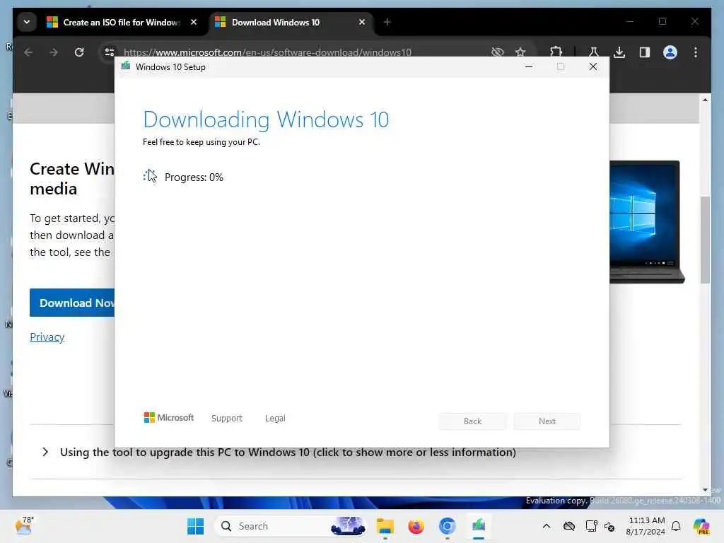Viewport: 724px width, 543px height.
Task: Open the Windows Start menu
Action: pyautogui.click(x=195, y=526)
